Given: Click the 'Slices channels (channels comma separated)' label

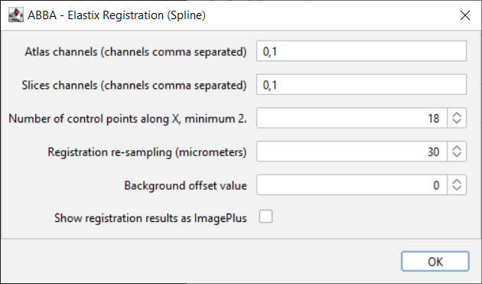Looking at the screenshot, I should [x=134, y=85].
